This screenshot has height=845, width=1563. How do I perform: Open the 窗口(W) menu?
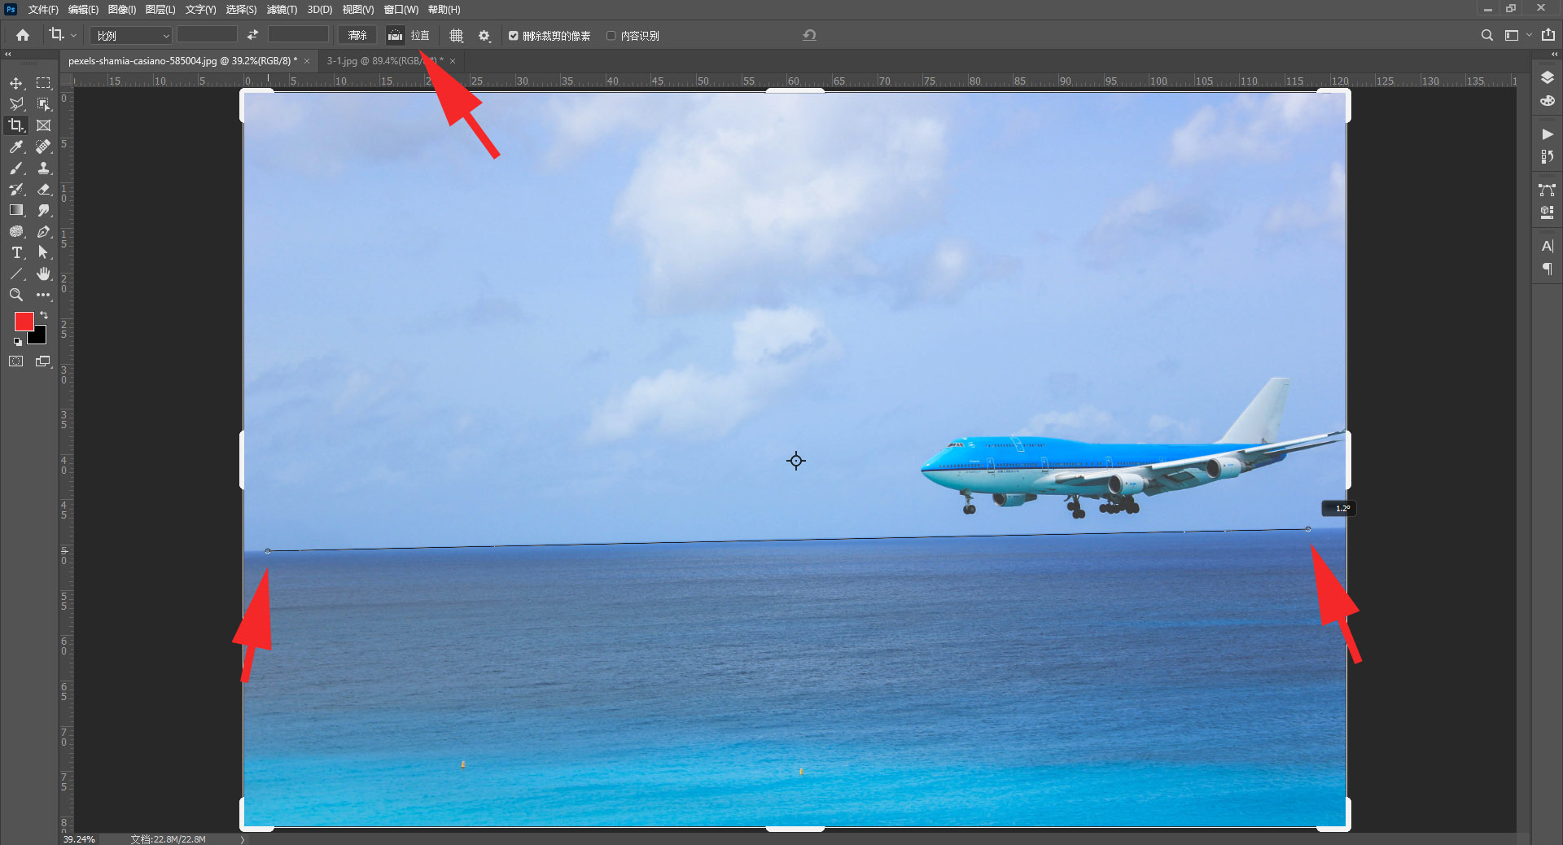[401, 10]
